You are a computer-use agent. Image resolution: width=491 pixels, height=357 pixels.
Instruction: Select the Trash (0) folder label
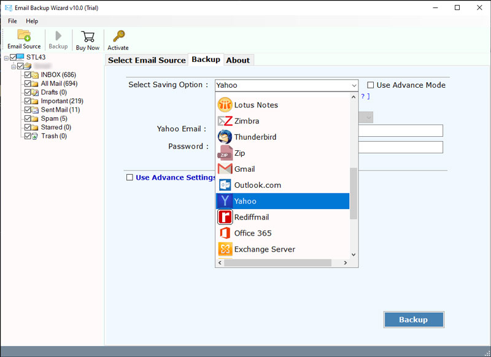point(54,136)
